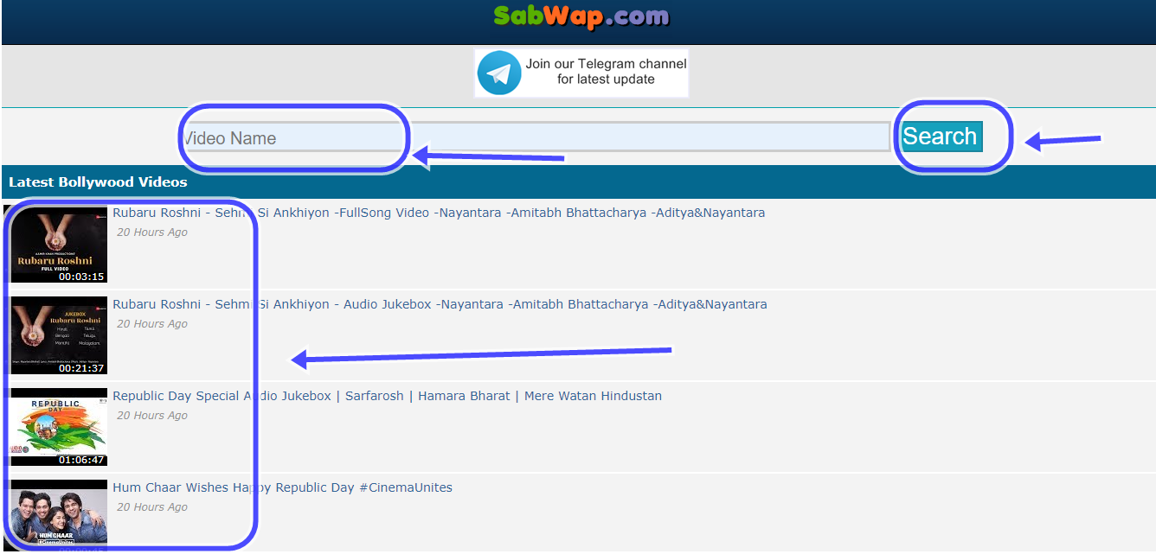Open the Rubaru Roshni FullSong Video title link
Image resolution: width=1156 pixels, height=554 pixels.
pos(439,213)
